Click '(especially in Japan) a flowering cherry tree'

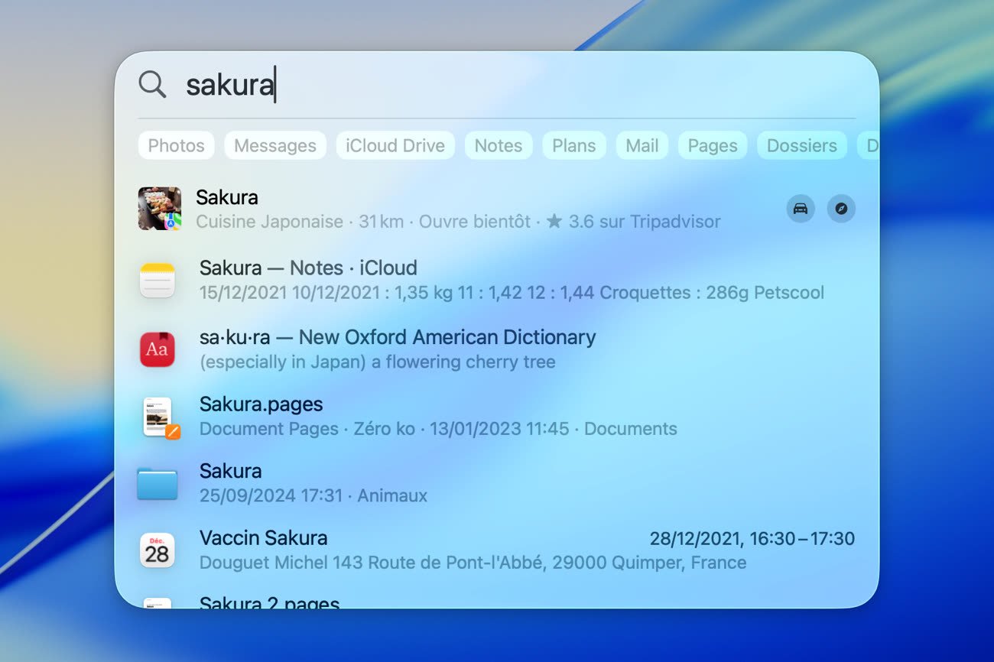coord(378,362)
